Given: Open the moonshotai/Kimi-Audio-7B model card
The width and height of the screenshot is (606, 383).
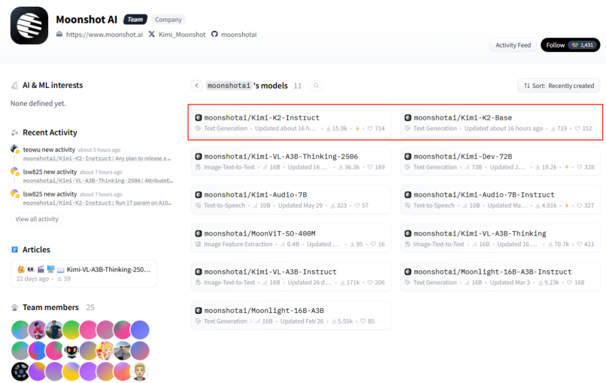Looking at the screenshot, I should click(291, 200).
